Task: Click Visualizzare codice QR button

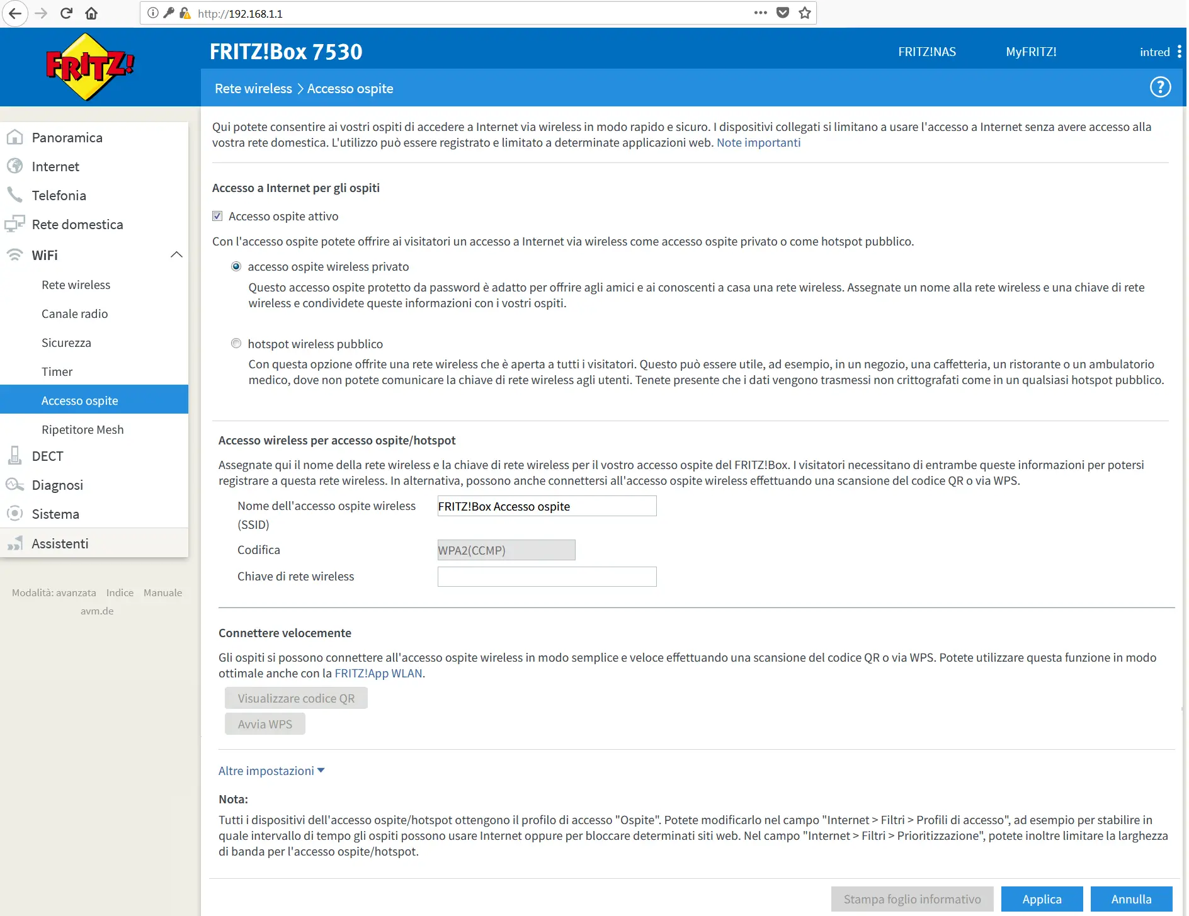Action: pyautogui.click(x=296, y=698)
